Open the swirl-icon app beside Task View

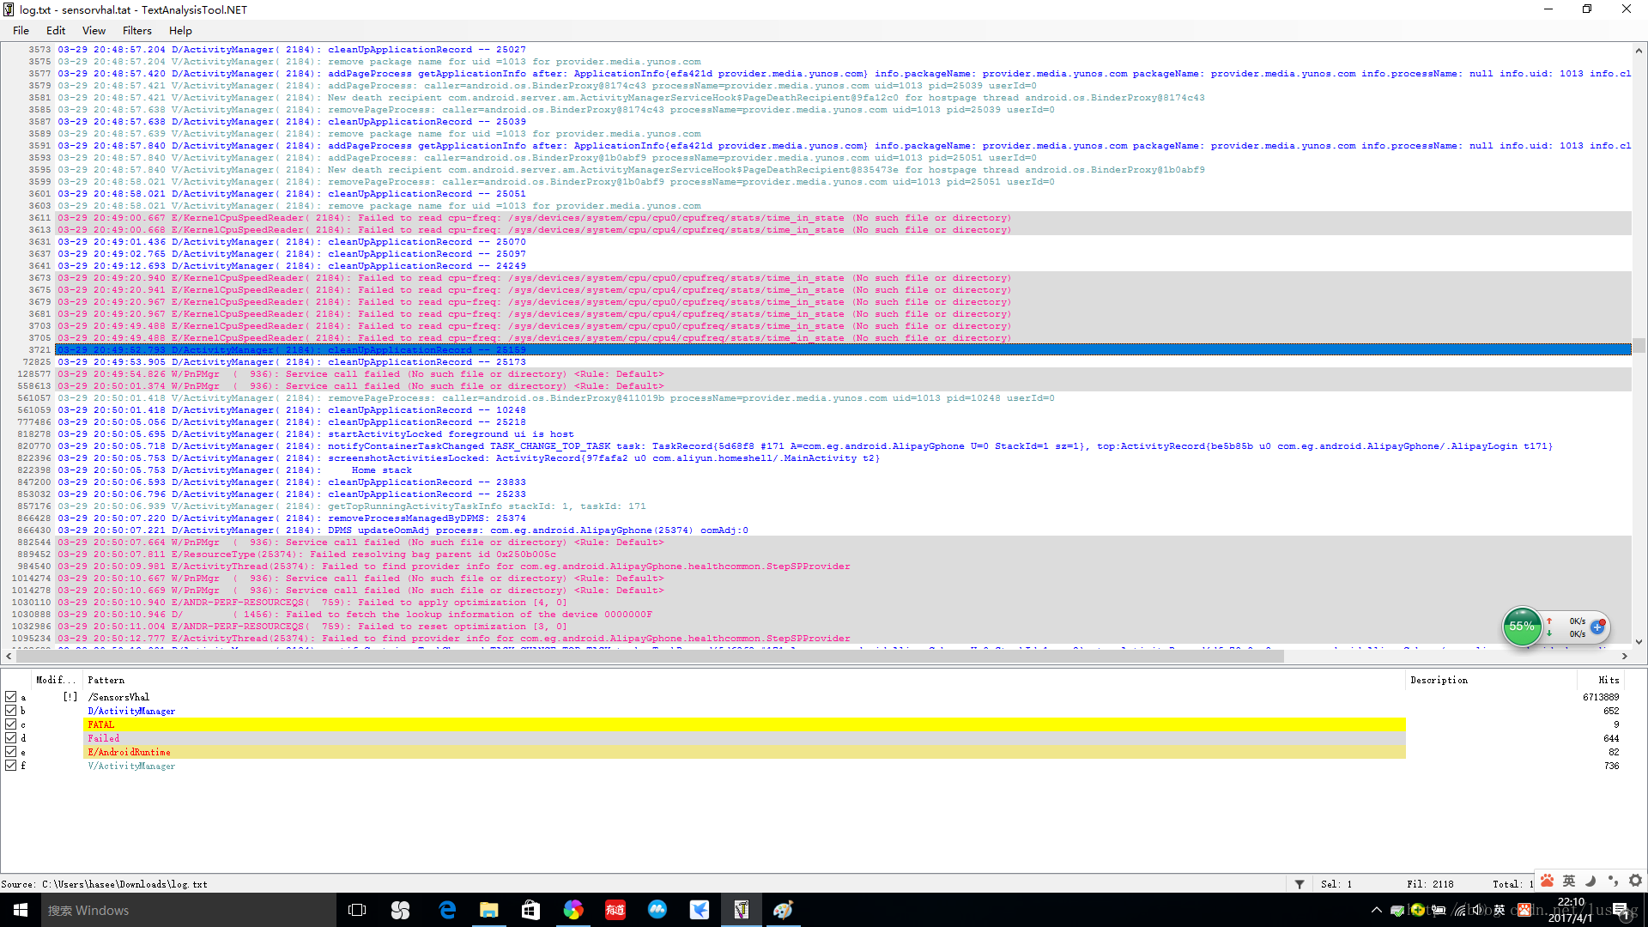pos(400,910)
